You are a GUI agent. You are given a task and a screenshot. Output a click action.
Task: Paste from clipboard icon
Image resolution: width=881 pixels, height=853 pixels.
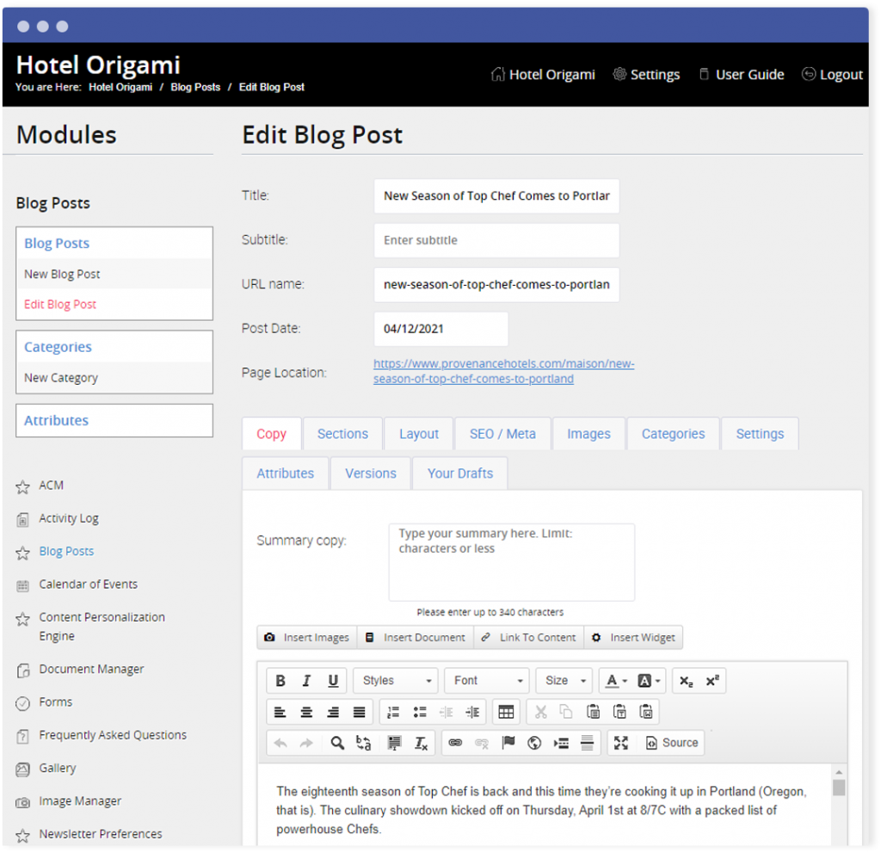(594, 713)
